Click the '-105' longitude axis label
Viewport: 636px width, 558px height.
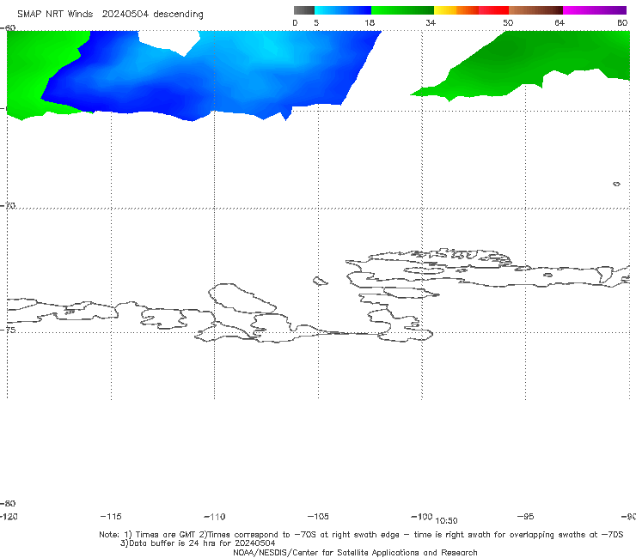(x=318, y=516)
